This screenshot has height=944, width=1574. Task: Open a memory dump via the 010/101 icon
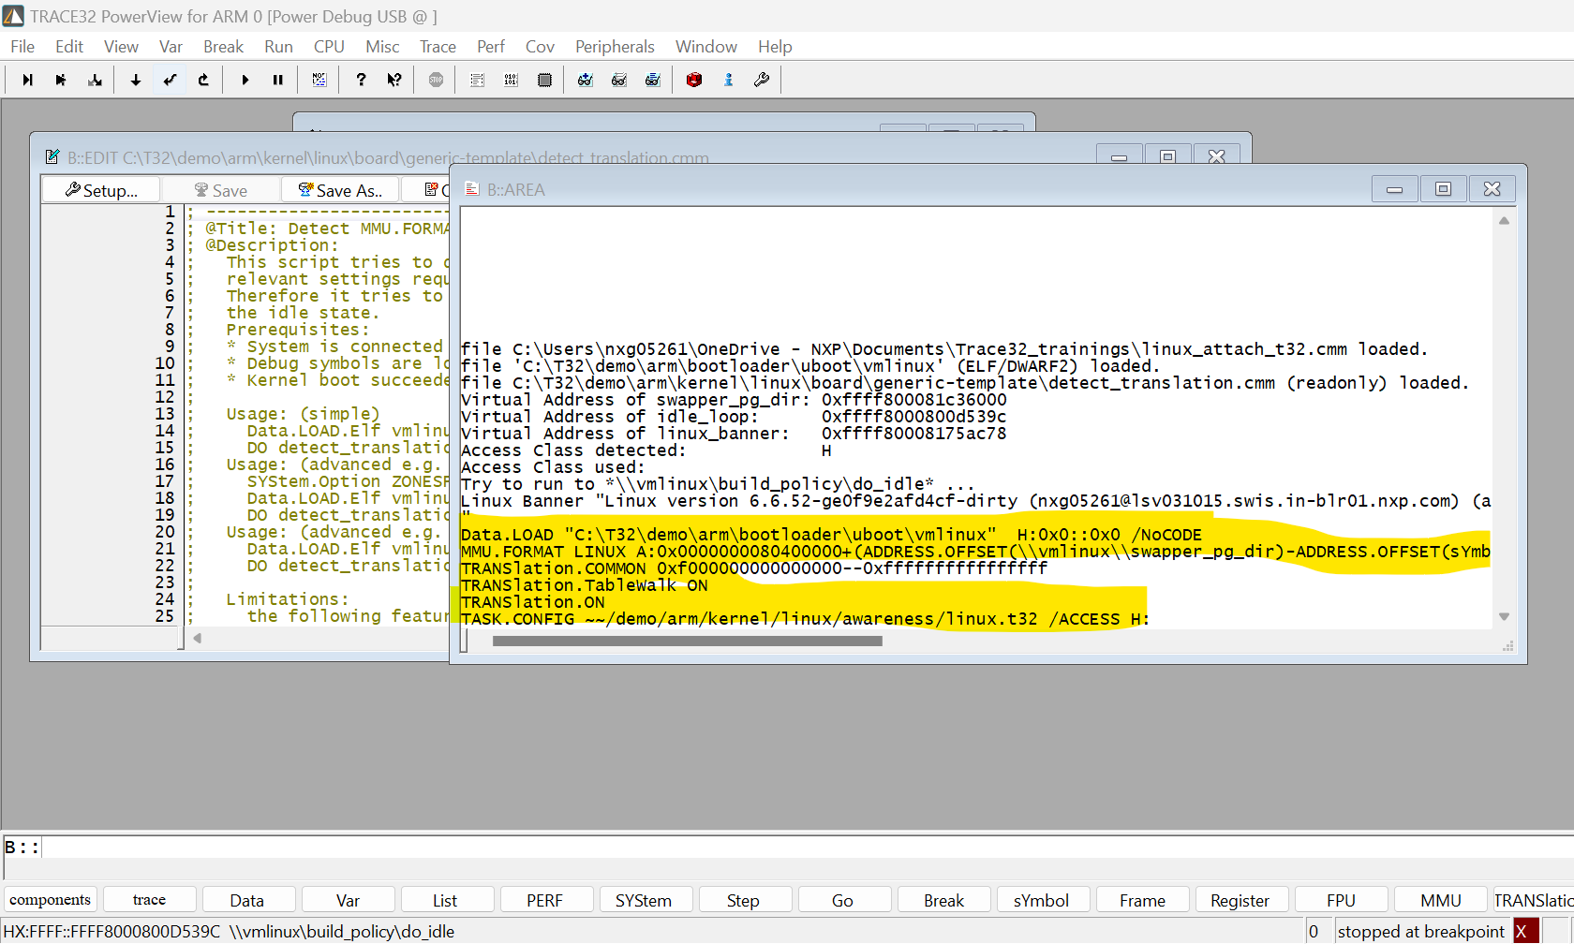[511, 80]
